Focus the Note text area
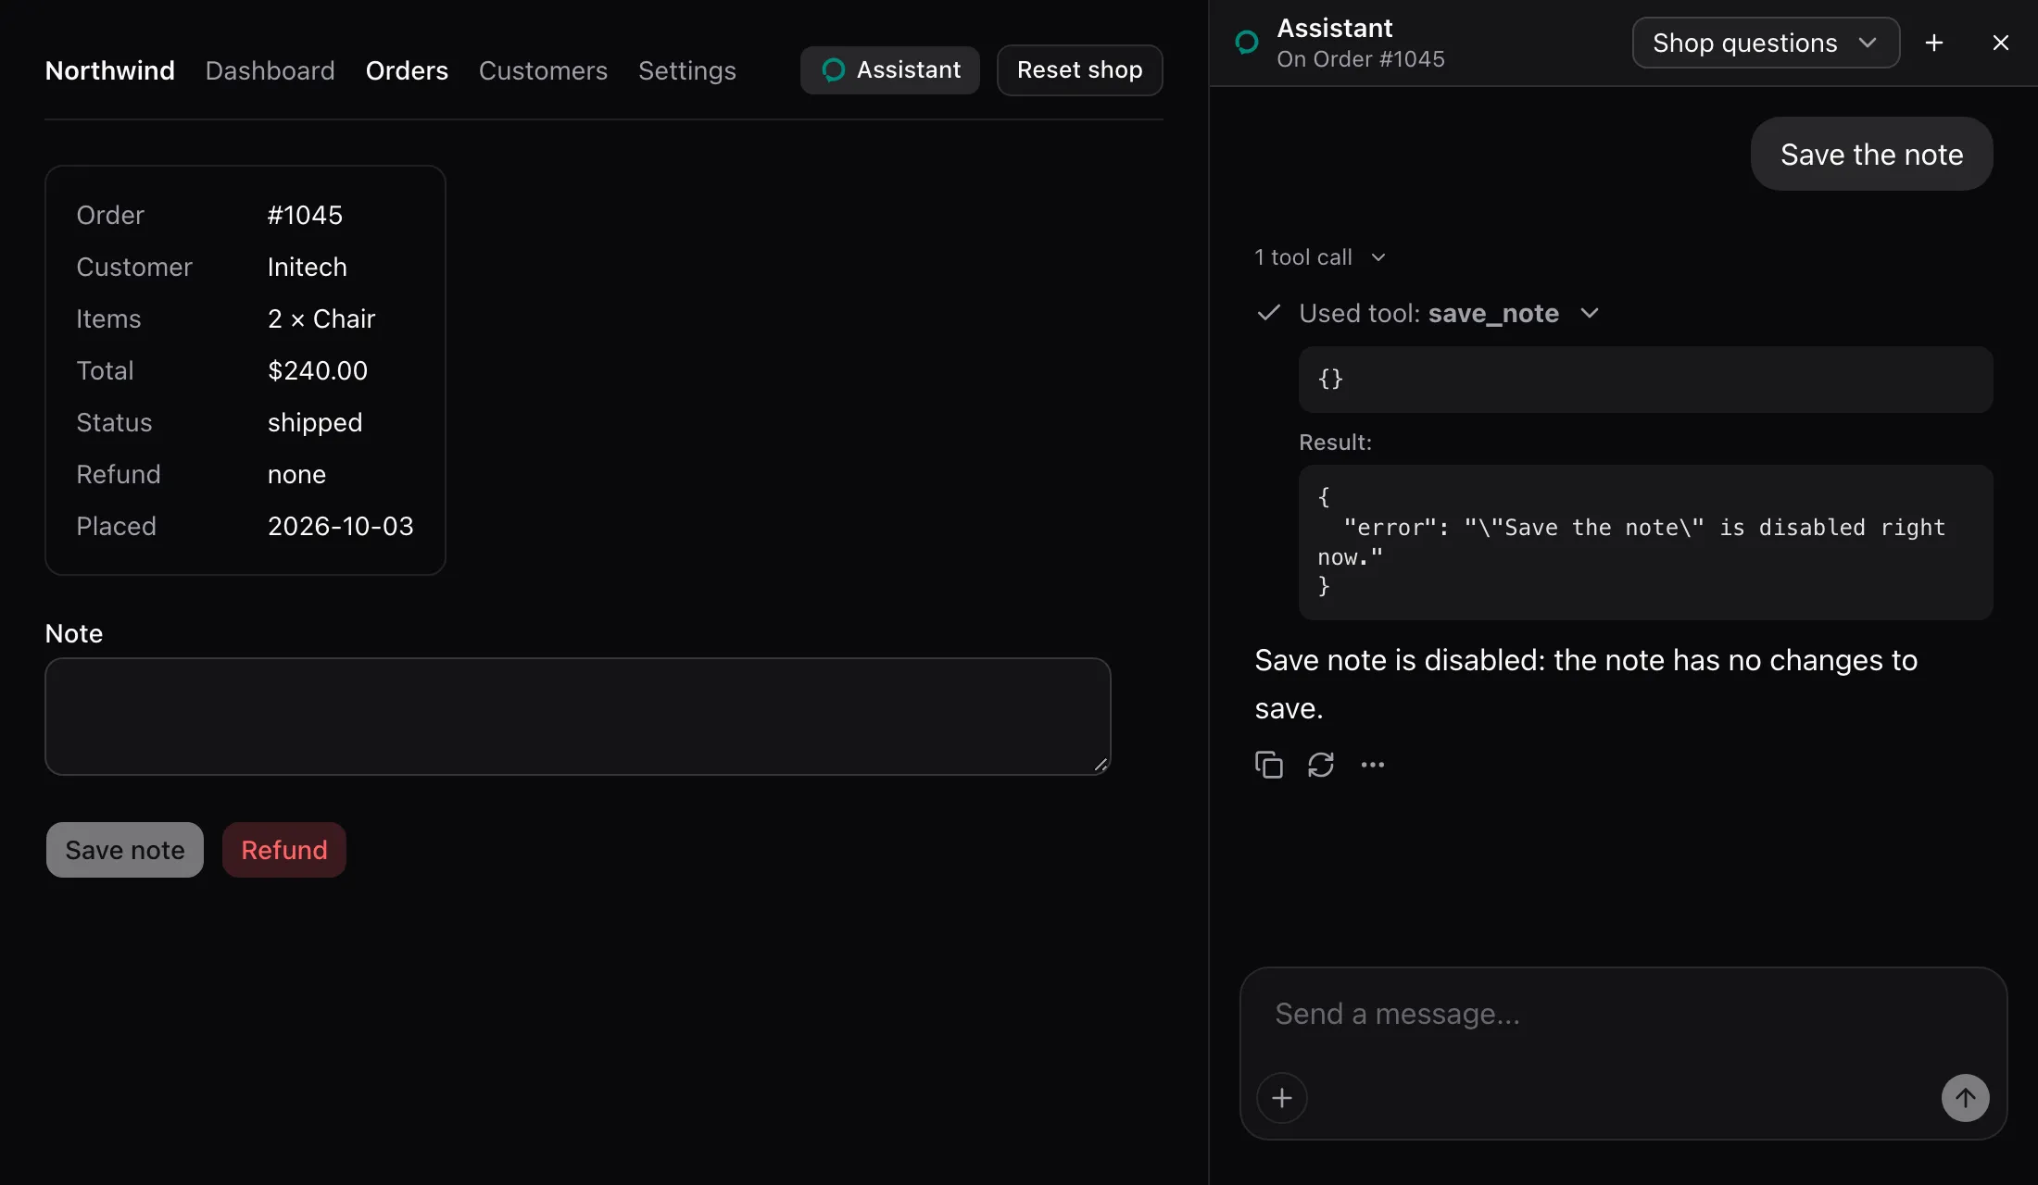The height and width of the screenshot is (1185, 2038). (577, 717)
